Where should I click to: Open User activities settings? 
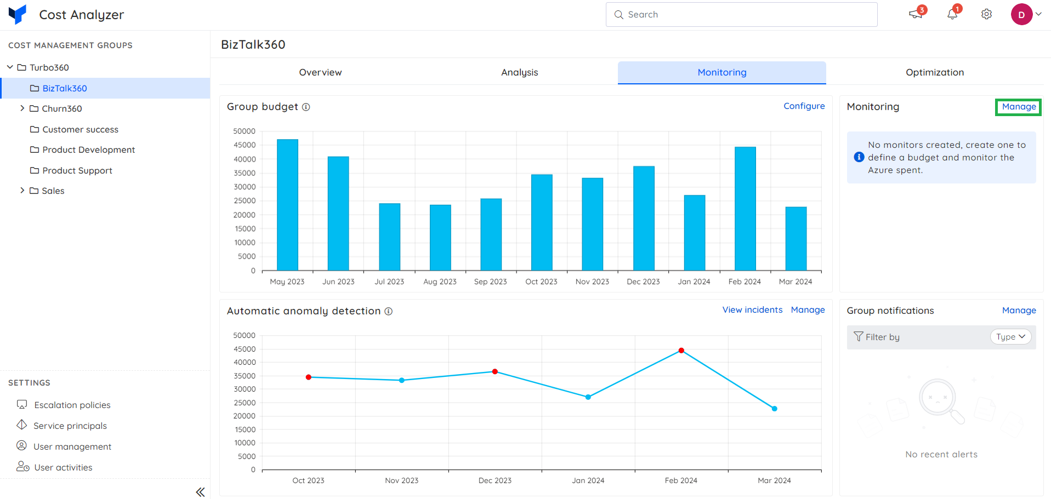click(63, 467)
